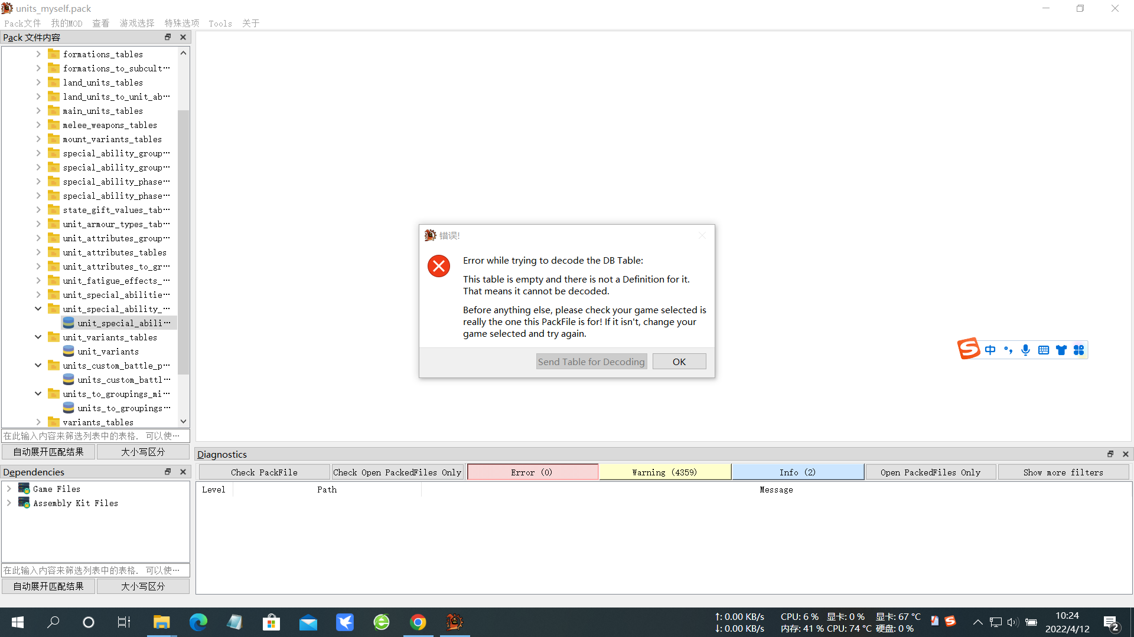Toggle the Warning (4359) filter

pyautogui.click(x=664, y=472)
